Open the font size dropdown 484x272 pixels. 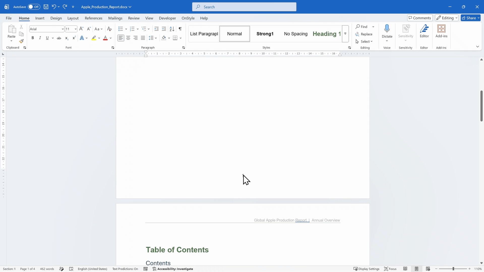75,29
